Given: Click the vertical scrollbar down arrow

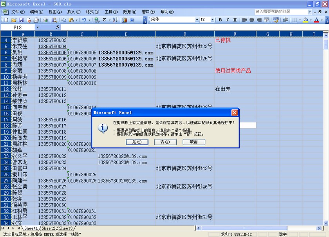Looking at the screenshot, I should click(325, 223).
